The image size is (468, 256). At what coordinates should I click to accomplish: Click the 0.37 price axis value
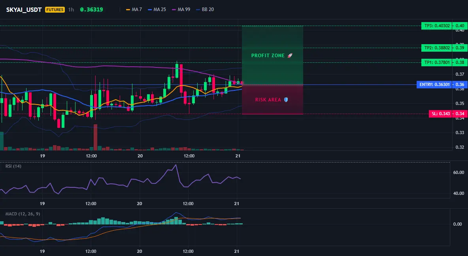(460, 74)
